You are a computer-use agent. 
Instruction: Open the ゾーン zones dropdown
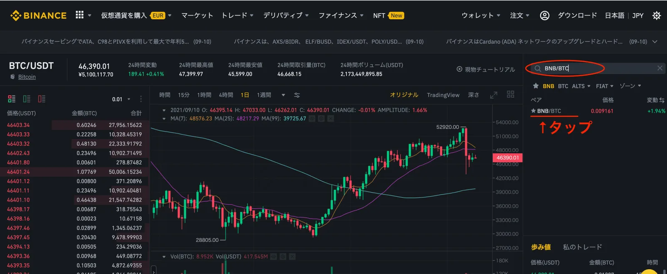pyautogui.click(x=630, y=86)
